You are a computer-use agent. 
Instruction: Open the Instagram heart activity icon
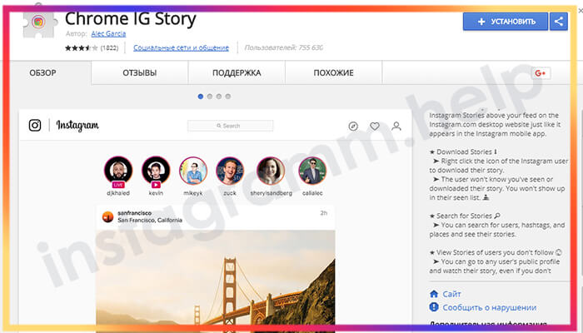click(x=375, y=127)
